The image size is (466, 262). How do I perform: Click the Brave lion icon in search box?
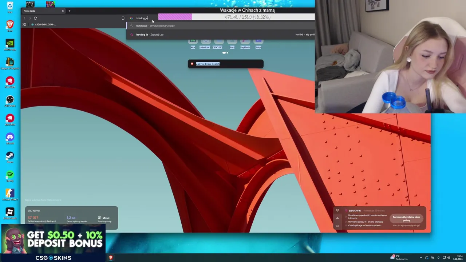[x=192, y=64]
